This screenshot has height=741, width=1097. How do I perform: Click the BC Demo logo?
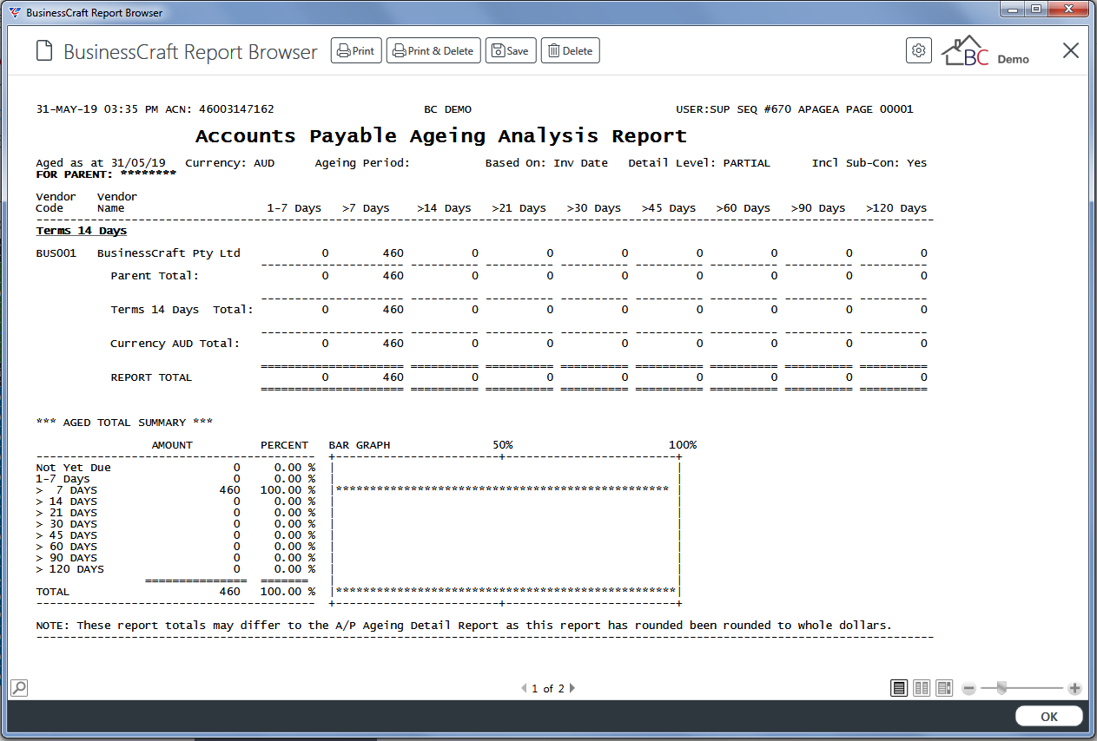(x=985, y=51)
